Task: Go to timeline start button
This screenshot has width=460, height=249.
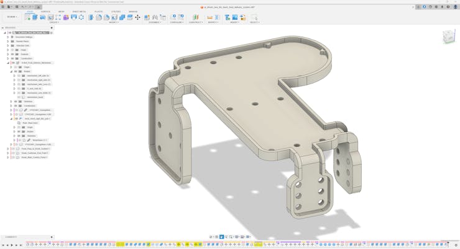Action: 3,245
